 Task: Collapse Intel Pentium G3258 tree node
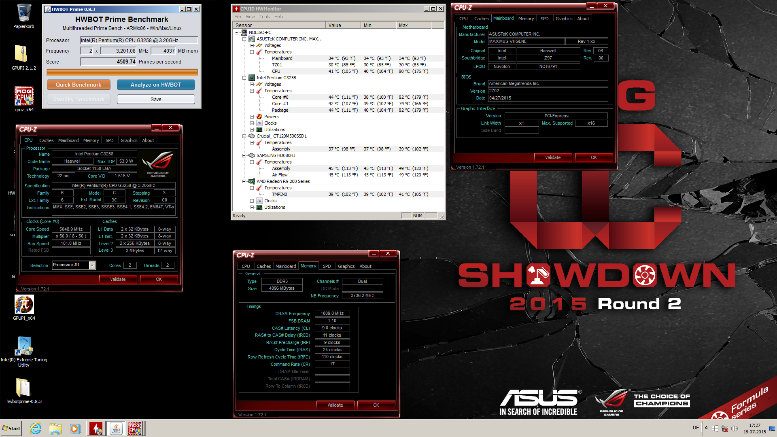click(x=244, y=78)
